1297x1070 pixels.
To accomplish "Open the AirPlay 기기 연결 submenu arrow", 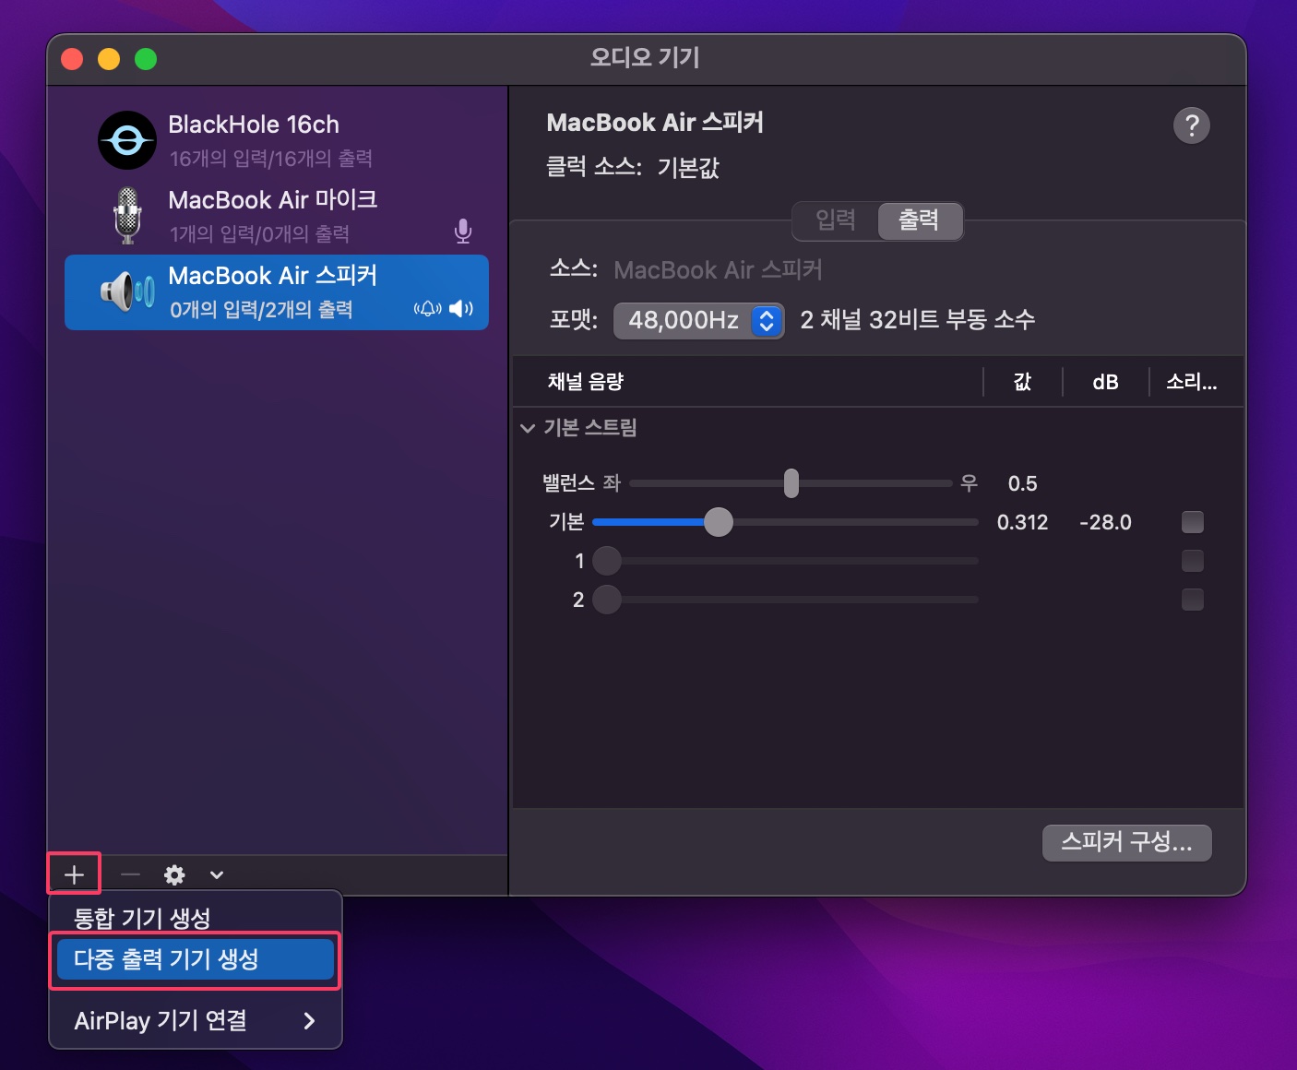I will tap(309, 1020).
